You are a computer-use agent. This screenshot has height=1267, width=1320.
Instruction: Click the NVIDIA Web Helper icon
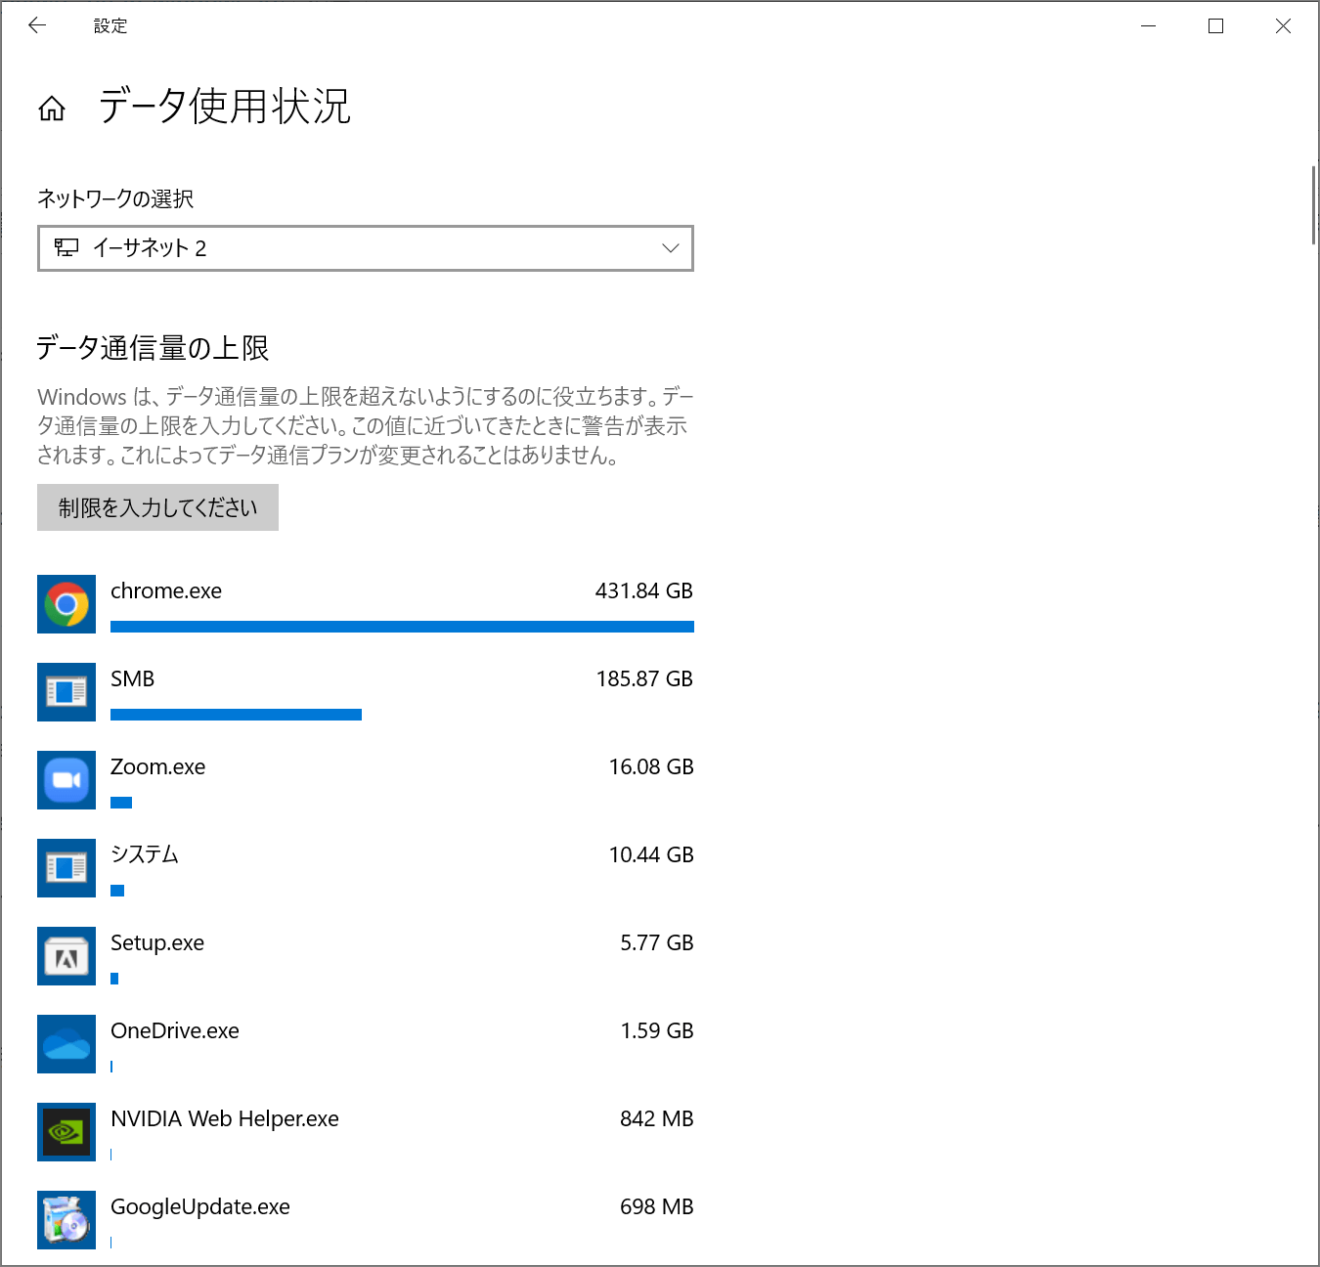tap(66, 1132)
